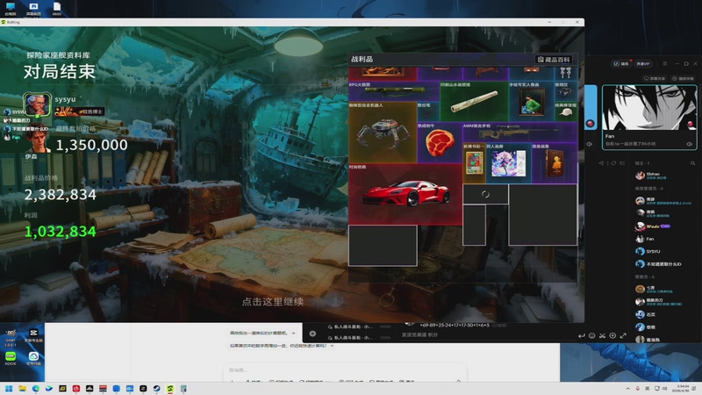
Task: Mute Fan's speaker in voice card
Action: point(690,144)
